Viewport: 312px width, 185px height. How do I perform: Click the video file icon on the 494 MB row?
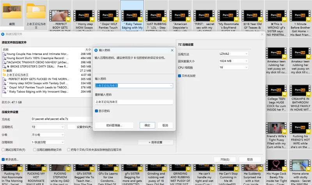coord(4,58)
